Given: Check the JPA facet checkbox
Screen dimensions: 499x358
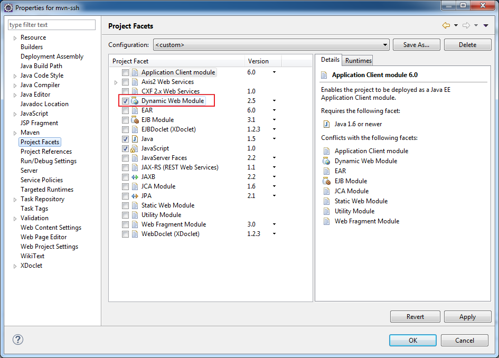Looking at the screenshot, I should point(125,196).
